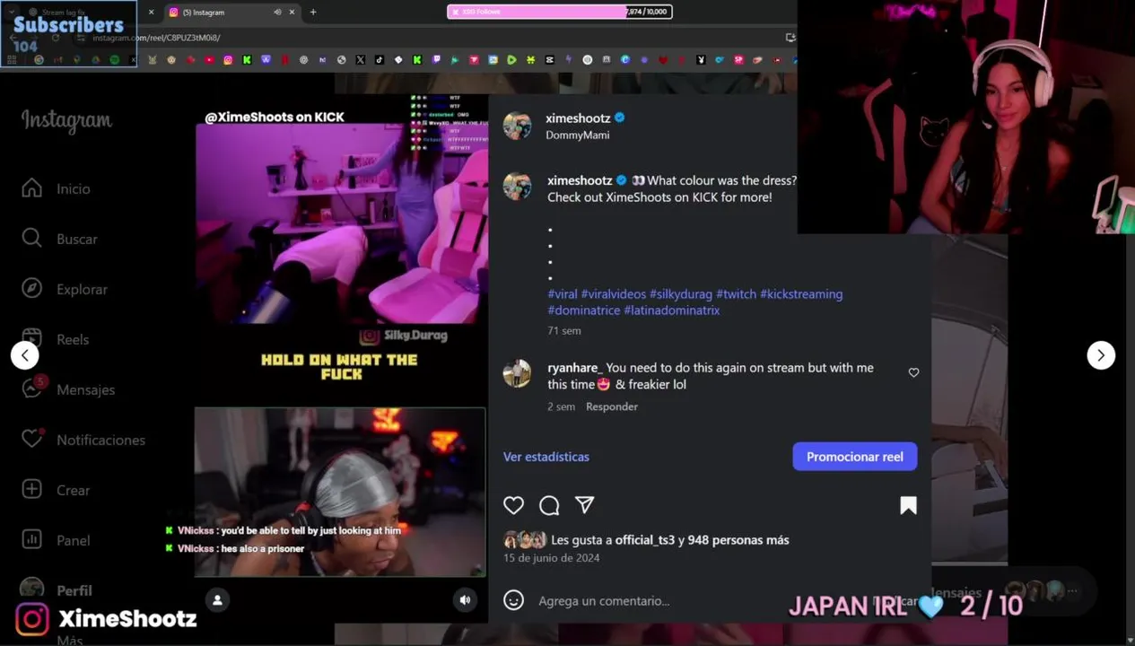Toggle the save bookmark icon on reel
The image size is (1135, 646).
pyautogui.click(x=908, y=506)
